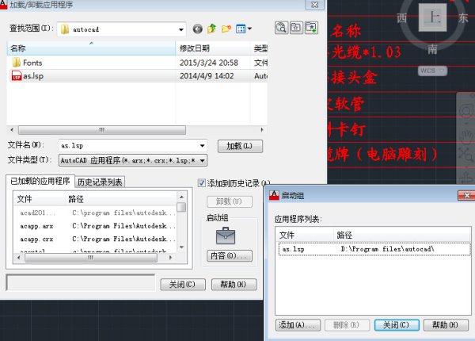Toggle 添加到历史记录 checkbox
The height and width of the screenshot is (341, 475).
click(x=201, y=183)
